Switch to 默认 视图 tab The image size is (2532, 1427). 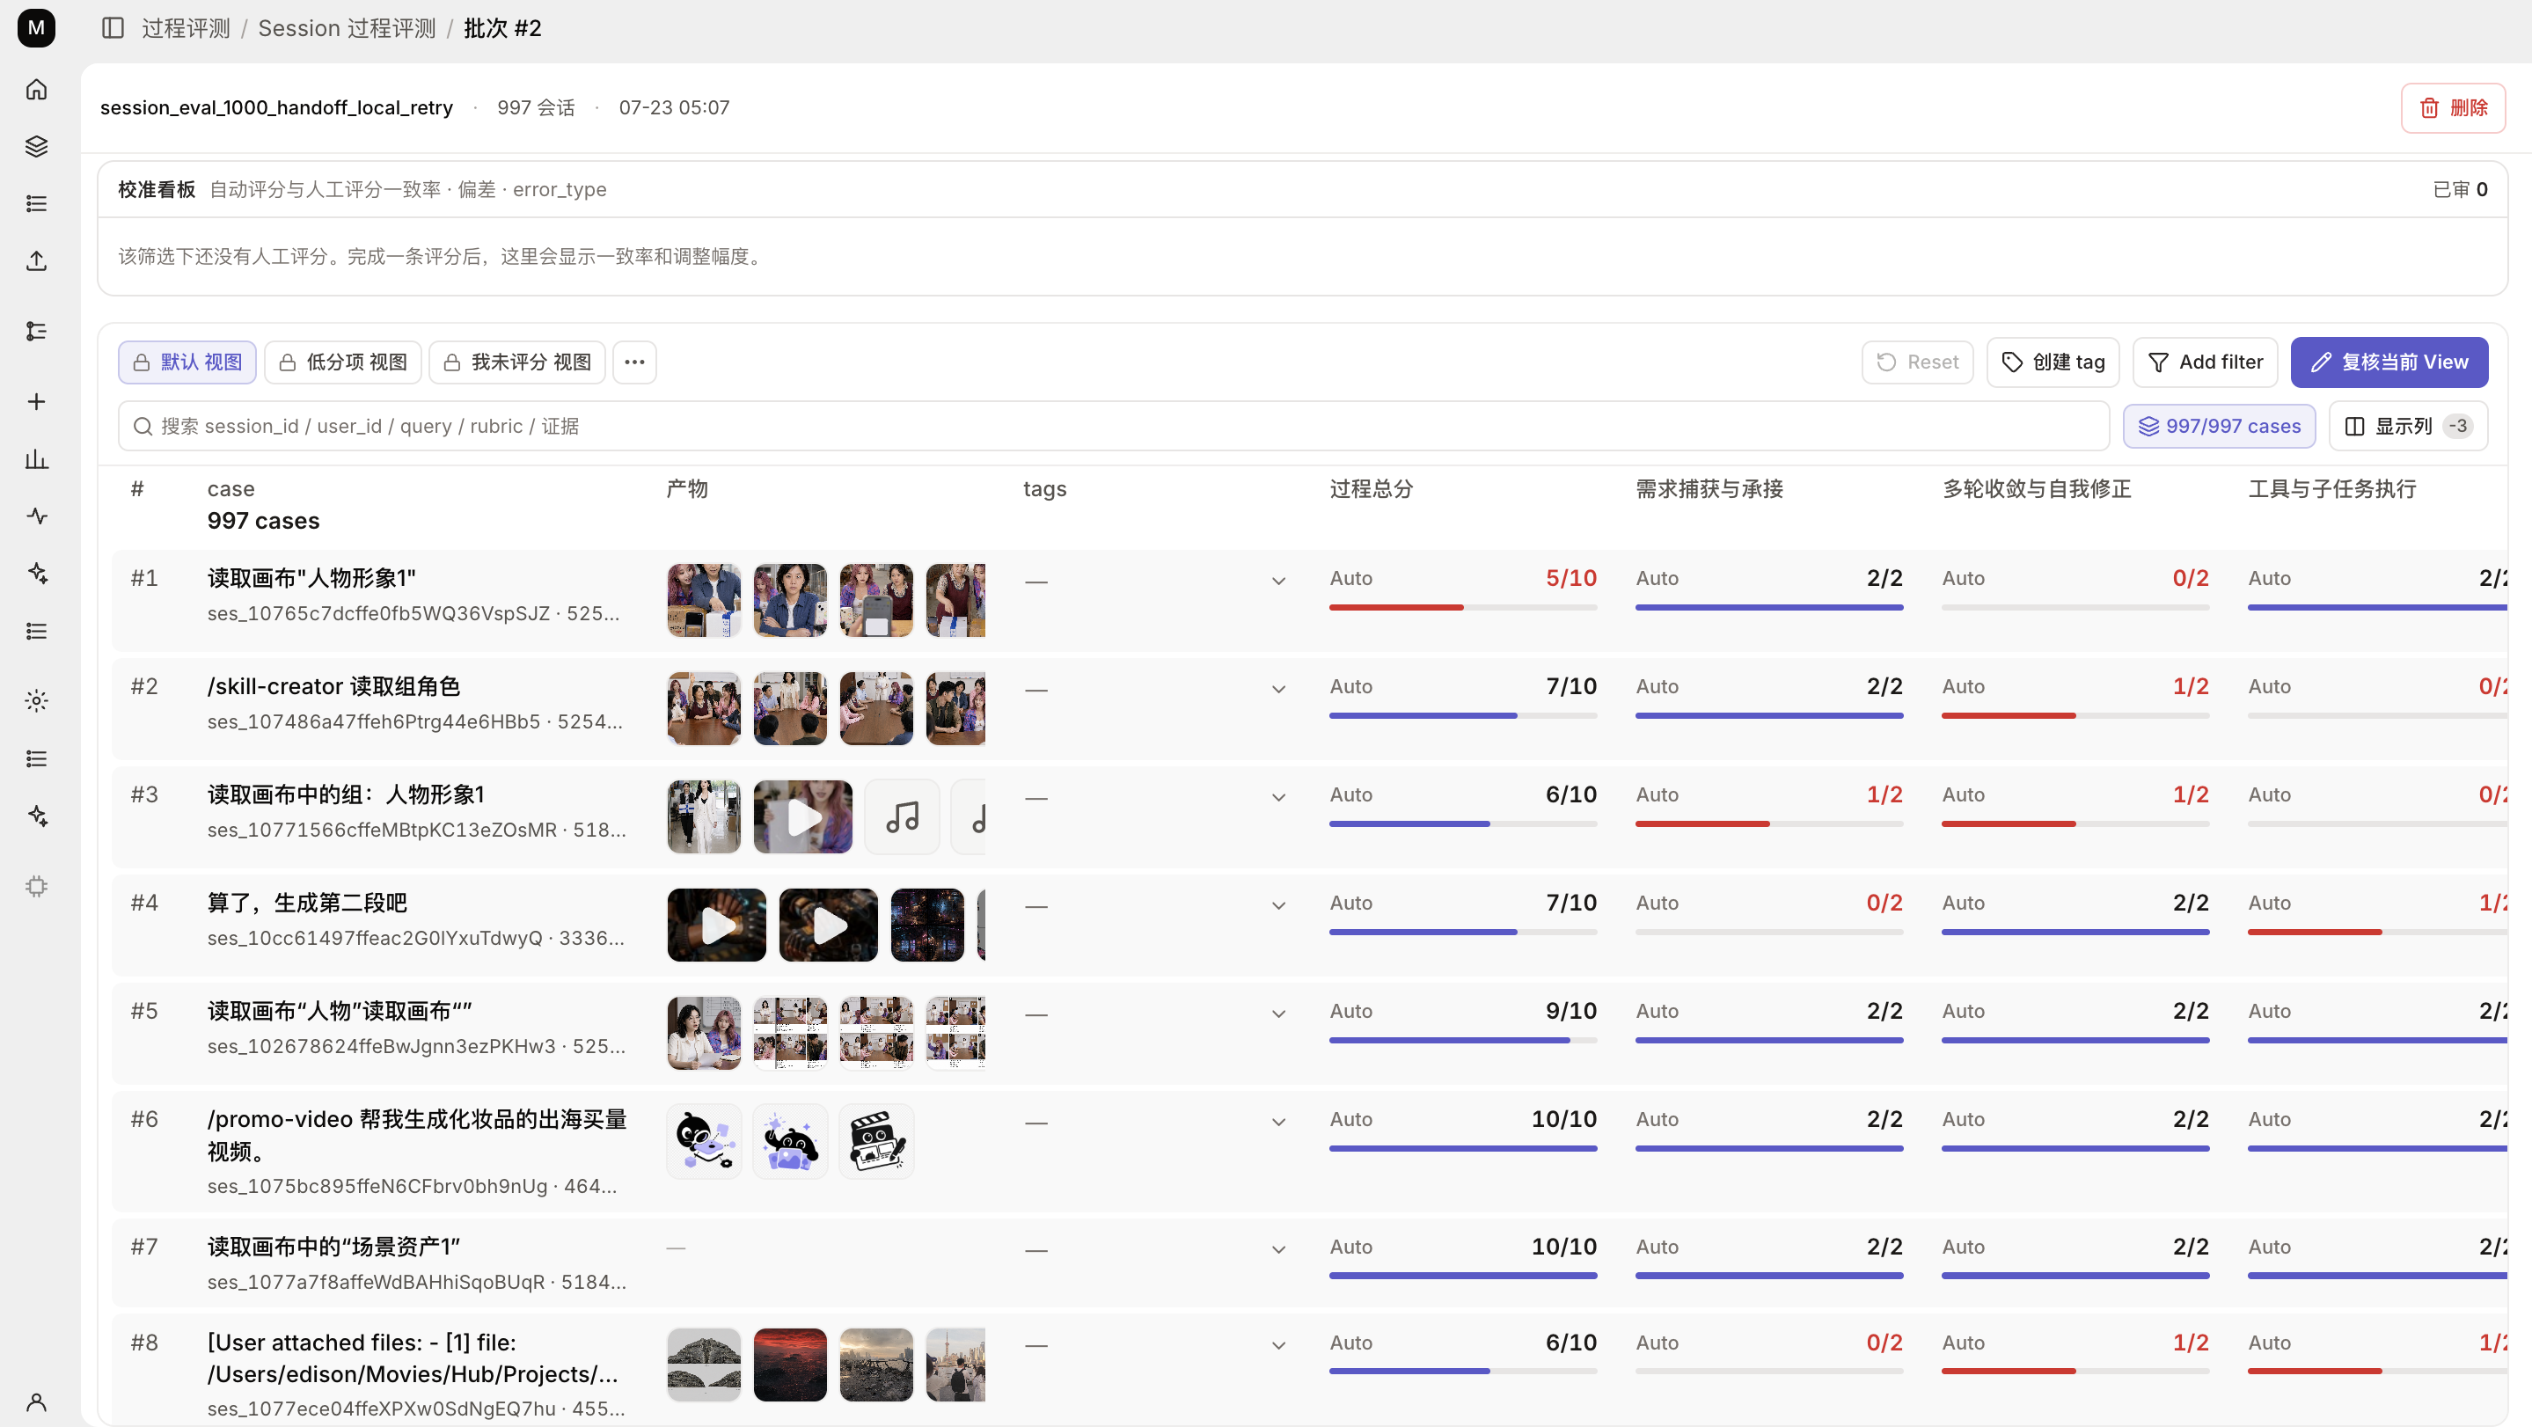pyautogui.click(x=187, y=362)
